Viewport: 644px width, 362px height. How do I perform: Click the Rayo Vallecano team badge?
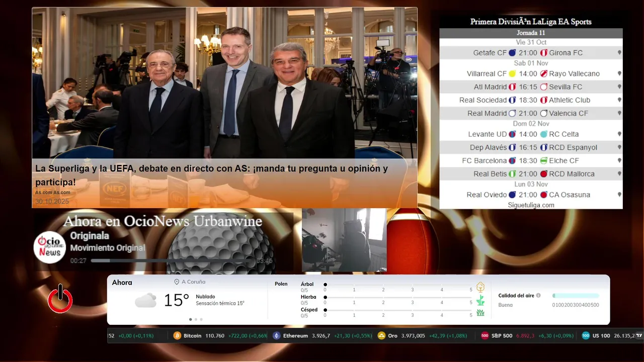click(544, 74)
